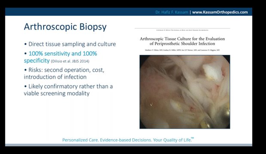This screenshot has width=266, height=154.
Task: Click the arthroscopic shoulder image
Action: pos(185,92)
